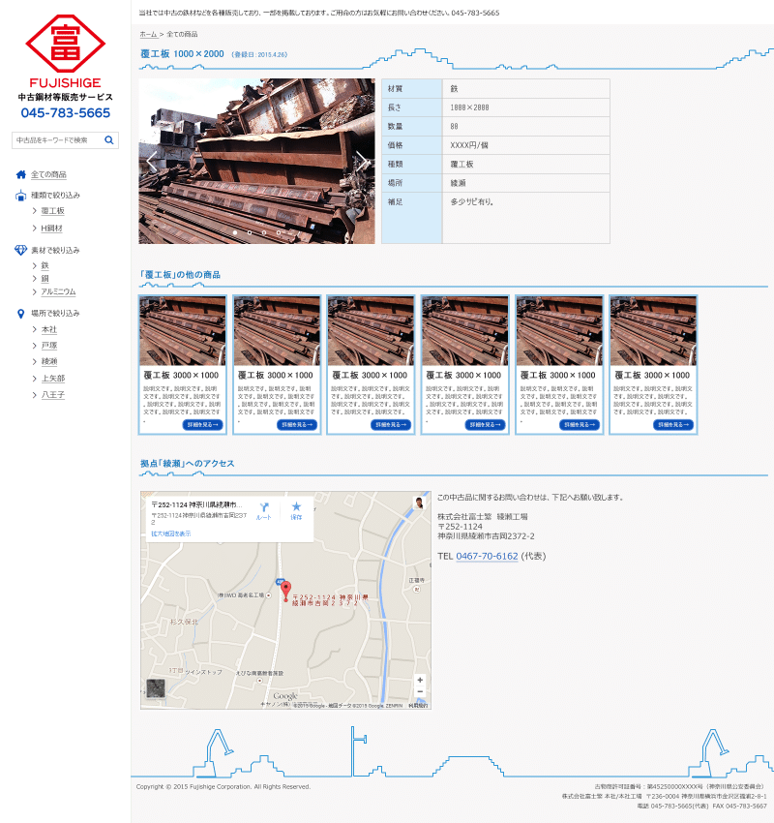Click 詳細を見る on fifth product card
Screen dimensions: 774x823
[x=580, y=425]
